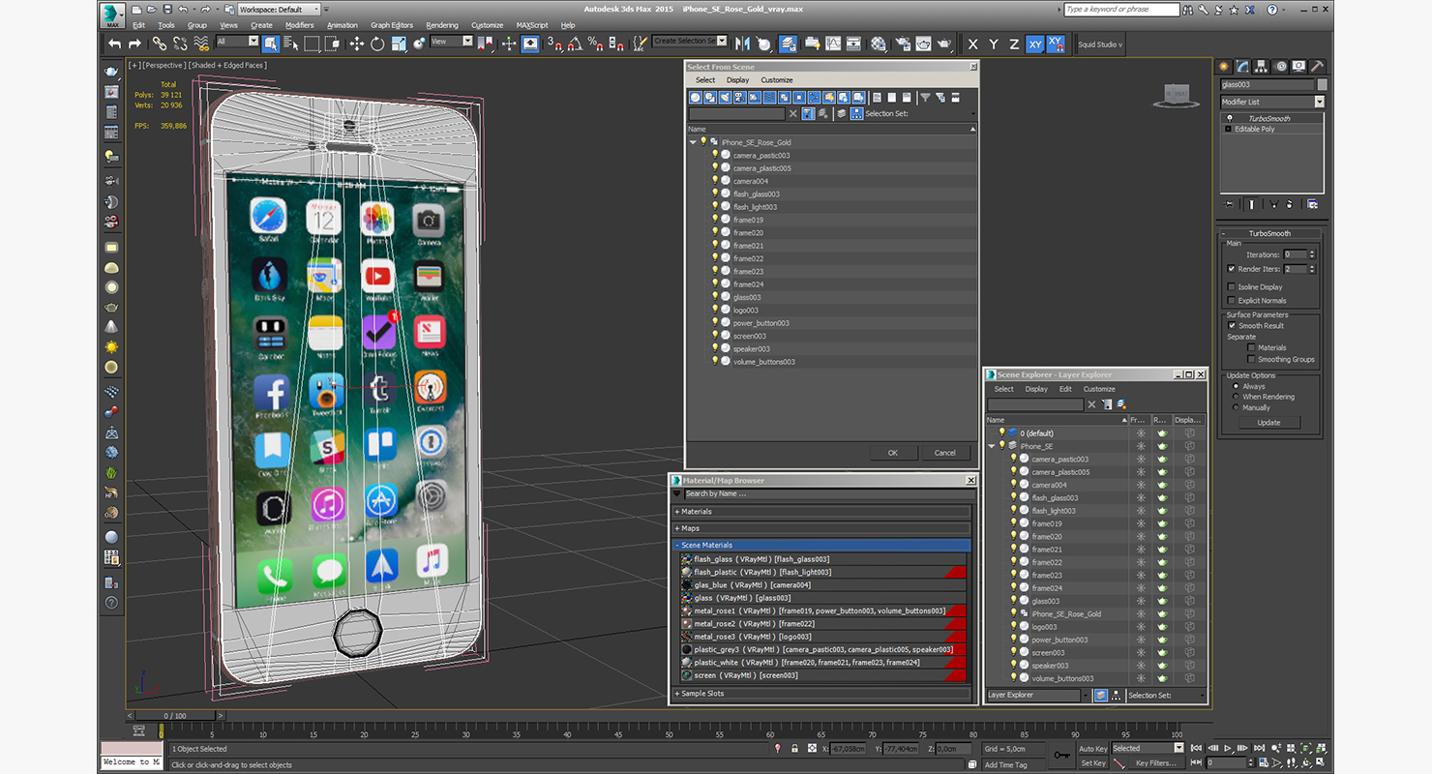Screen dimensions: 1432x774
Task: Click Pin Stack icon under modifier stack
Action: point(1230,204)
